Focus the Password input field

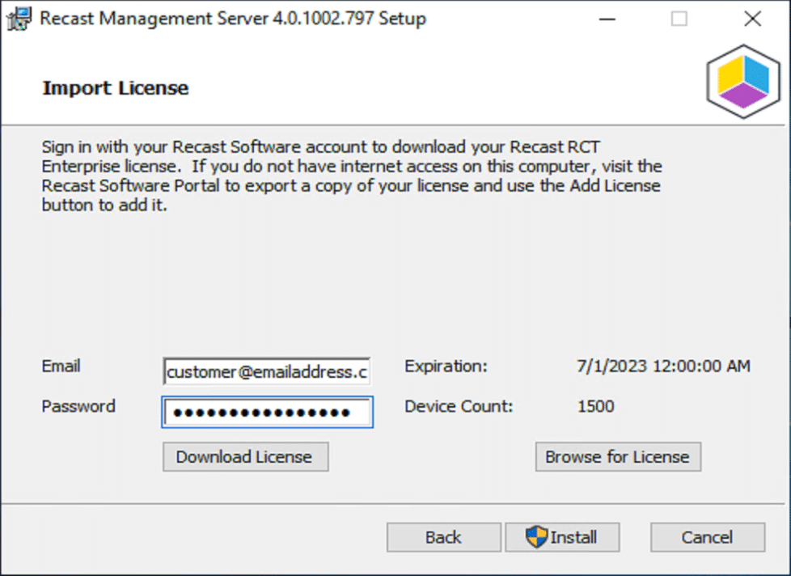click(268, 413)
